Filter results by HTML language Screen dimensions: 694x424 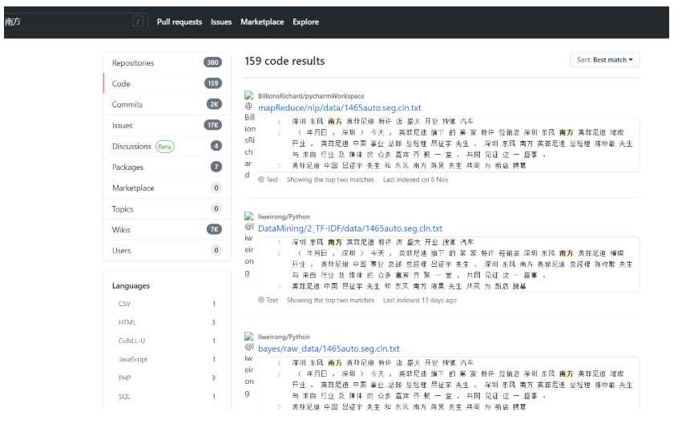pyautogui.click(x=167, y=322)
